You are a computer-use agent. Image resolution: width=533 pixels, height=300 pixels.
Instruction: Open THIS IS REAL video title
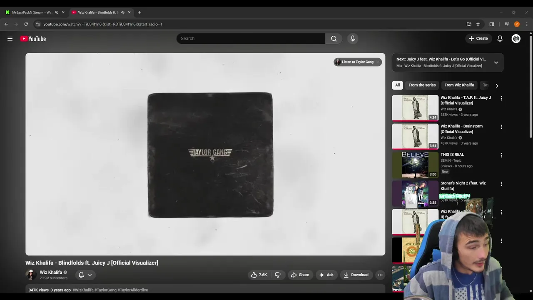pyautogui.click(x=452, y=155)
